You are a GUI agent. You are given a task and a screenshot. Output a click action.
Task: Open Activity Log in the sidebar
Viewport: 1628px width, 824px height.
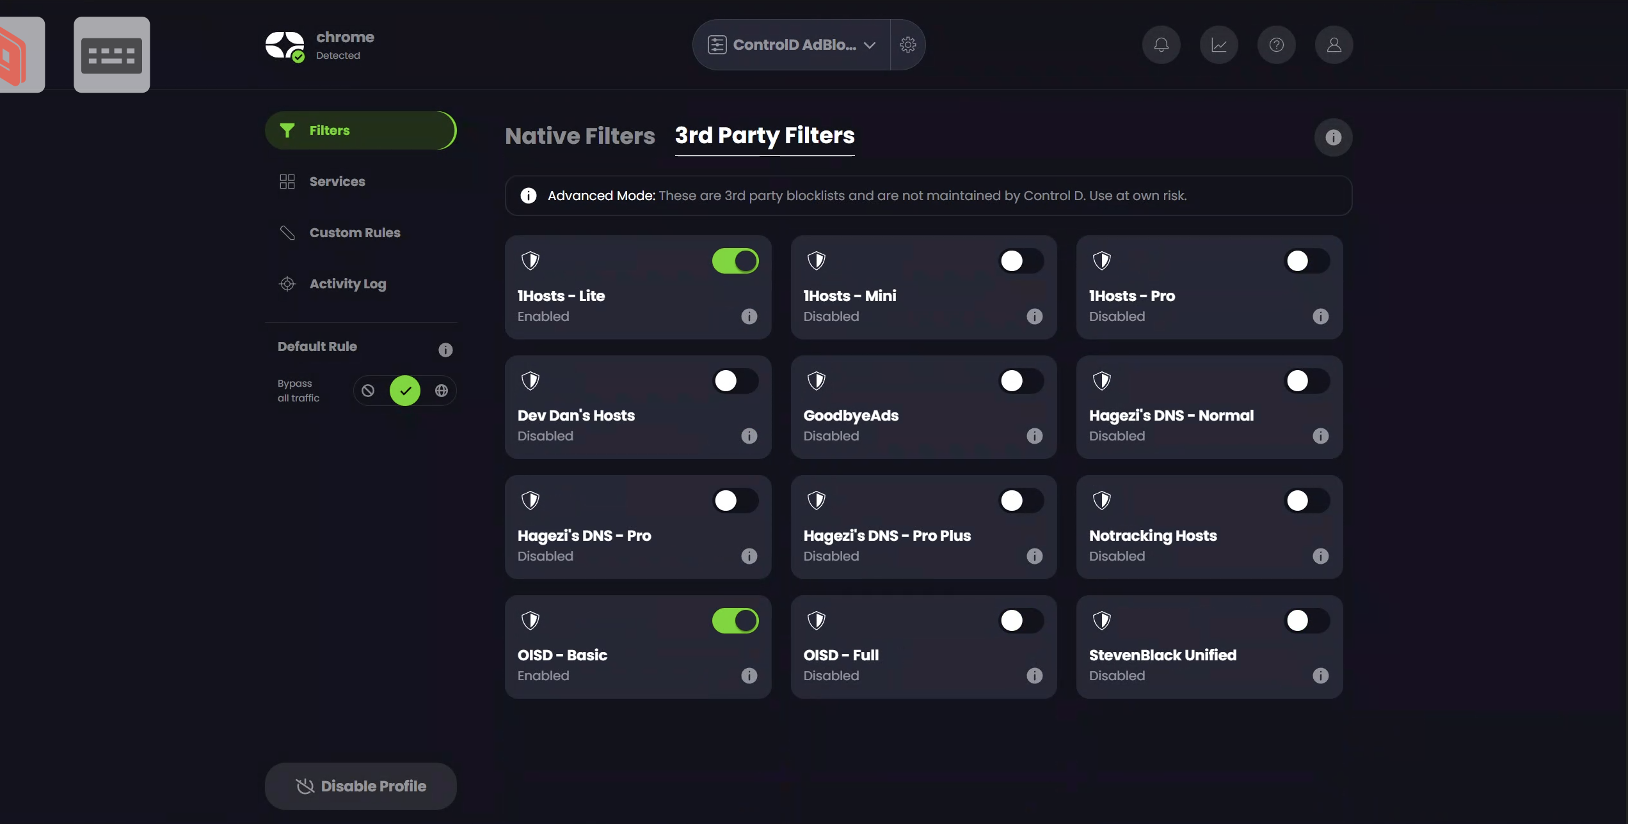pyautogui.click(x=361, y=284)
